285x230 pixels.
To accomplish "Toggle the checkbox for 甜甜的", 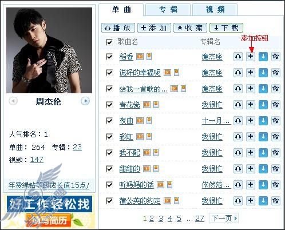I will click(x=109, y=169).
